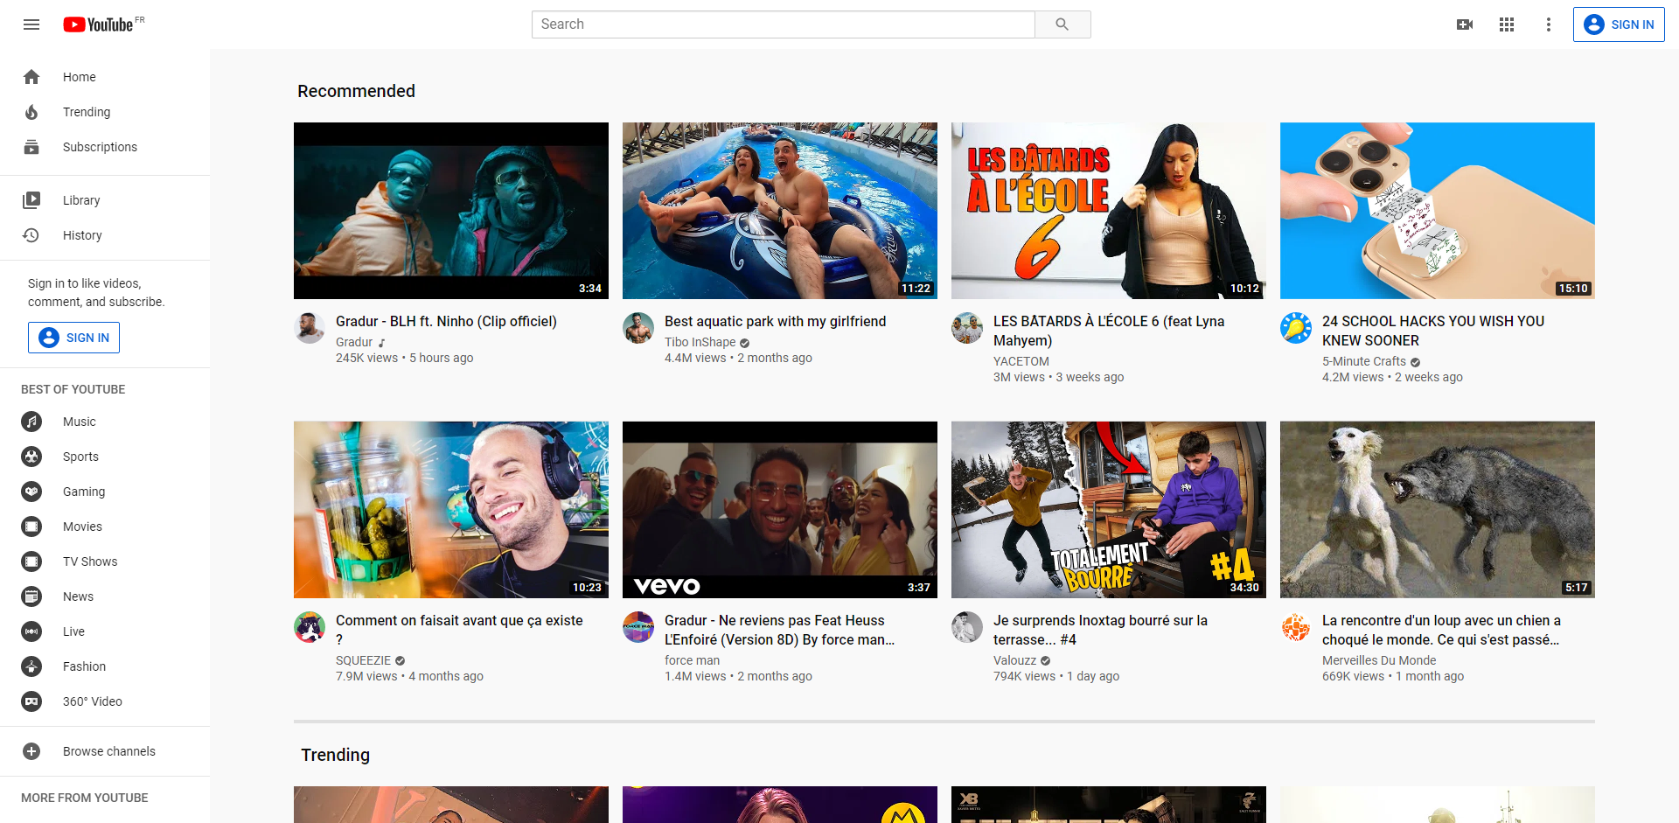
Task: Focus the Search input field
Action: coord(783,24)
